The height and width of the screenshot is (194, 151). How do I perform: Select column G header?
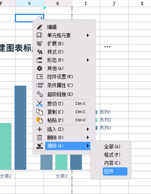tap(29, 4)
